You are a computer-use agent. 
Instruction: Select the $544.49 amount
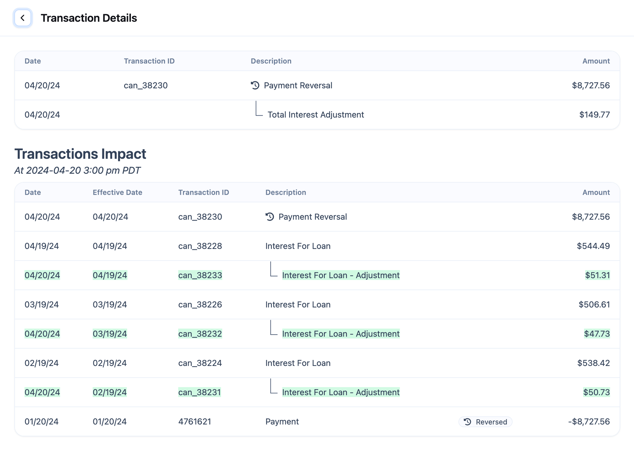point(593,246)
